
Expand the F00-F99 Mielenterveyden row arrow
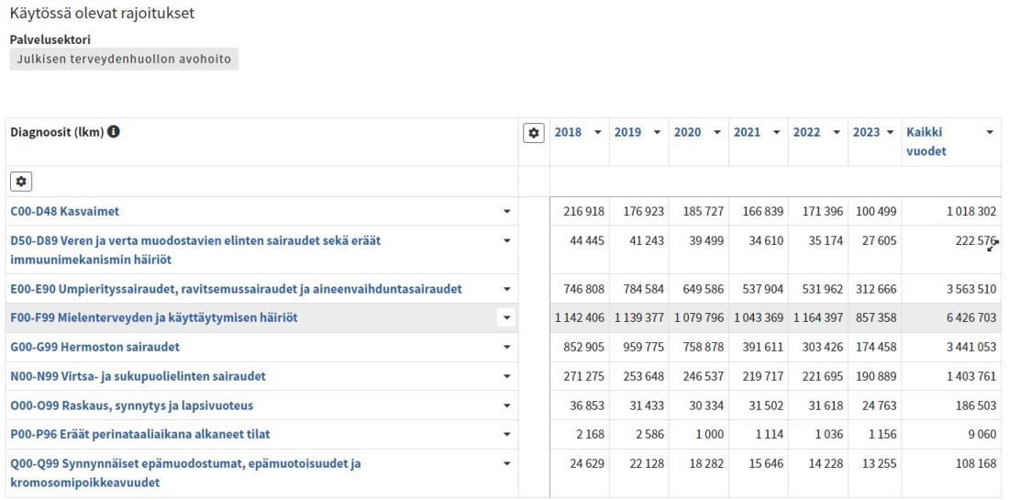tap(507, 317)
